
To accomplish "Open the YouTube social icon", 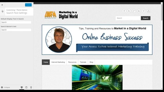I will coord(149,11).
